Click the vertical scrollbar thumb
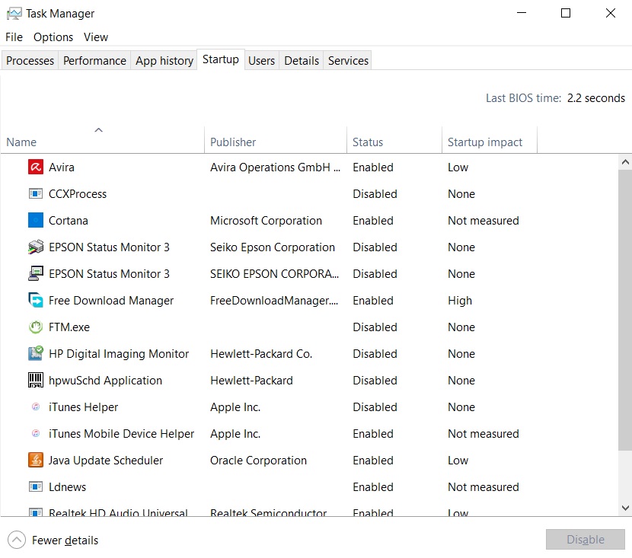The height and width of the screenshot is (558, 632). tap(625, 311)
